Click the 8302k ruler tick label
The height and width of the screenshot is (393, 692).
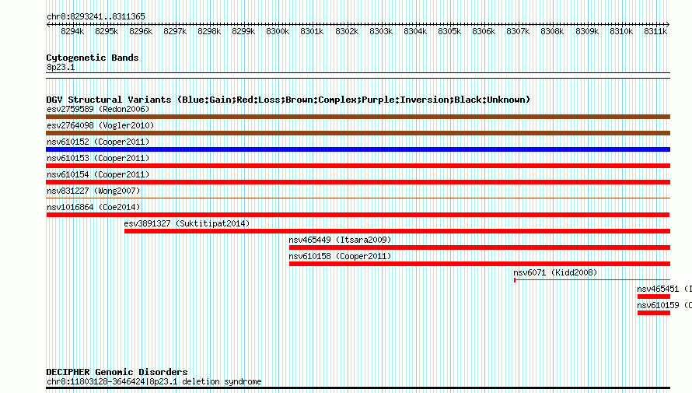pos(347,31)
